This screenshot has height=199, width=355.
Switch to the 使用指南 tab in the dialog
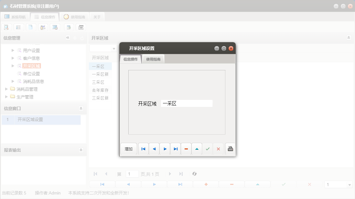click(153, 59)
